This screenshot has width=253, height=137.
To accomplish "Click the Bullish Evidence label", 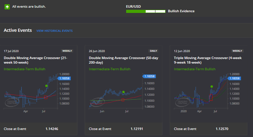I will (x=181, y=11).
